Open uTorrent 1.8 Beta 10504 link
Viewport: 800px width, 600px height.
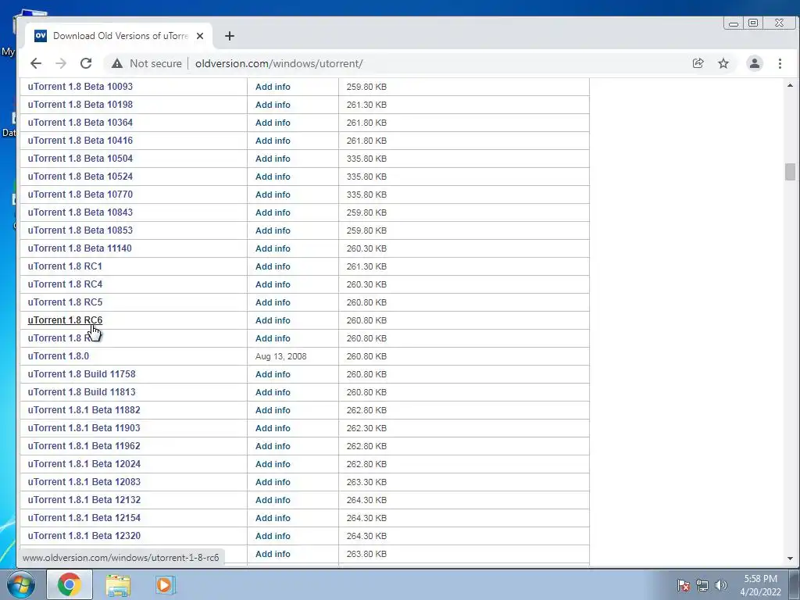click(80, 159)
